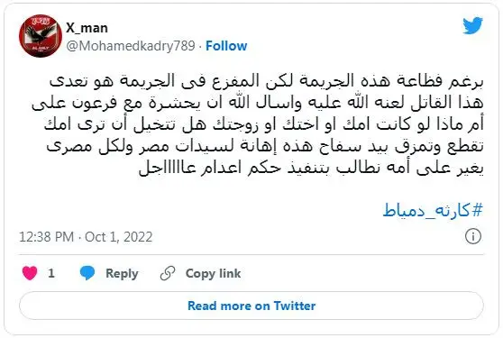This screenshot has height=338, width=503.
Task: Click the word Twitter in the bottom button
Action: pyautogui.click(x=295, y=306)
